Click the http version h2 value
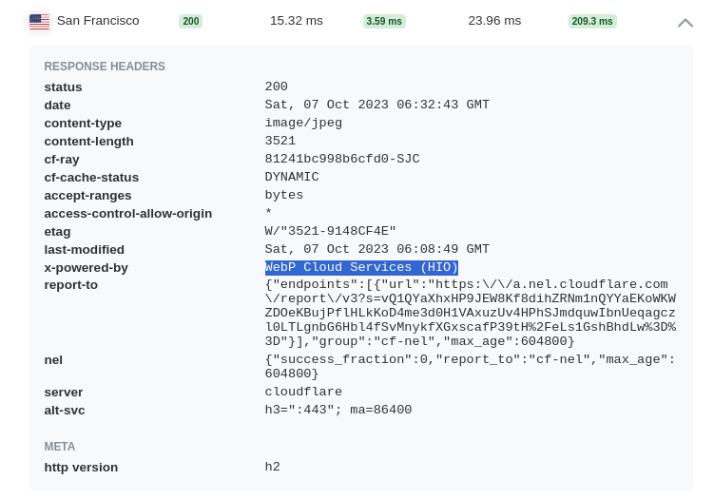714x499 pixels. tap(273, 467)
